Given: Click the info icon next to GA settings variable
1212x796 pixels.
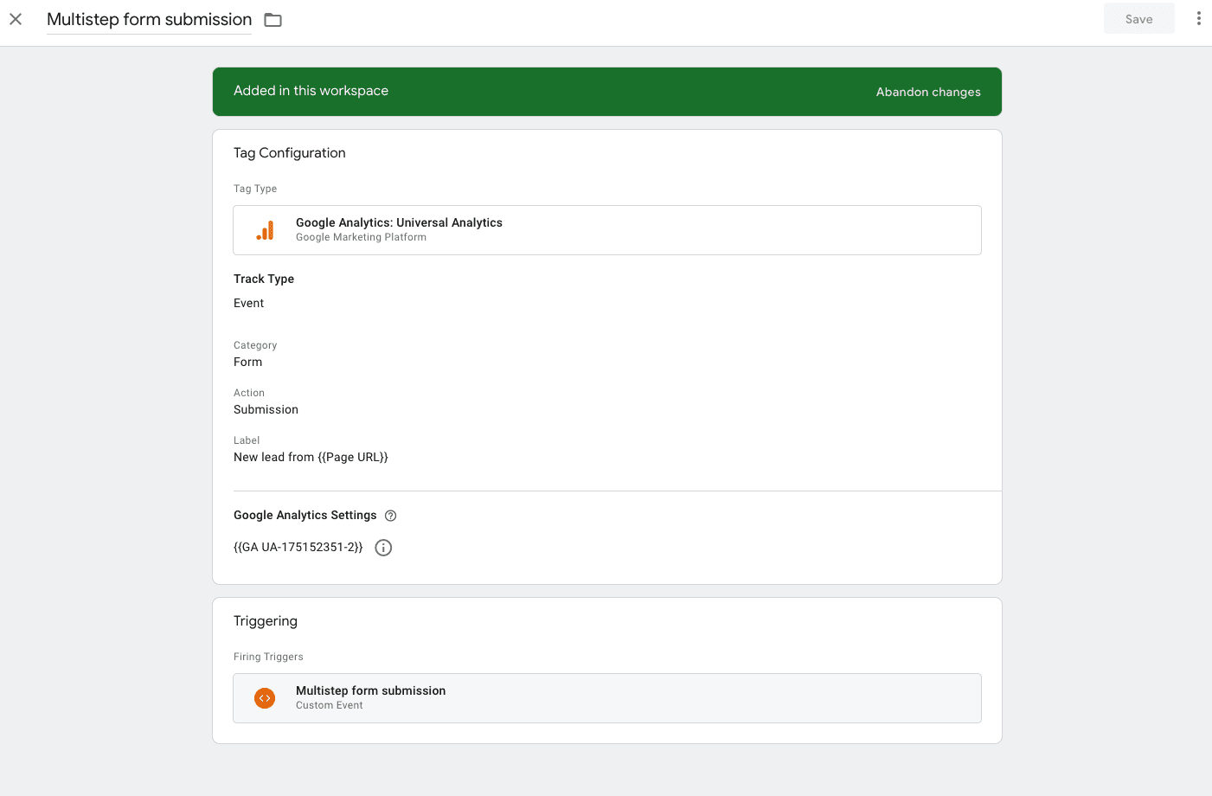Looking at the screenshot, I should (383, 547).
